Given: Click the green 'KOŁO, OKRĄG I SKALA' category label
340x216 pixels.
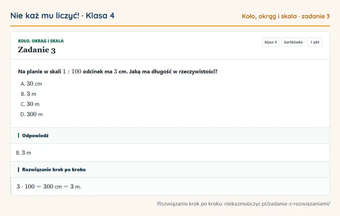Looking at the screenshot, I should tap(41, 41).
